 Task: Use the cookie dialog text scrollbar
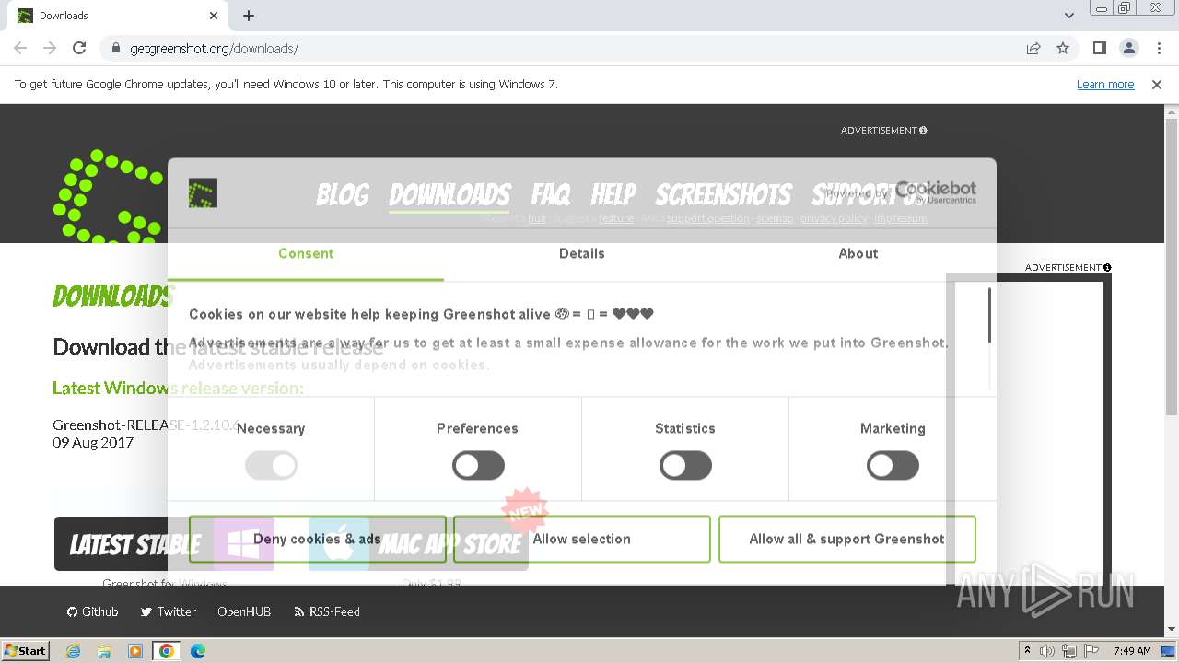tap(990, 316)
